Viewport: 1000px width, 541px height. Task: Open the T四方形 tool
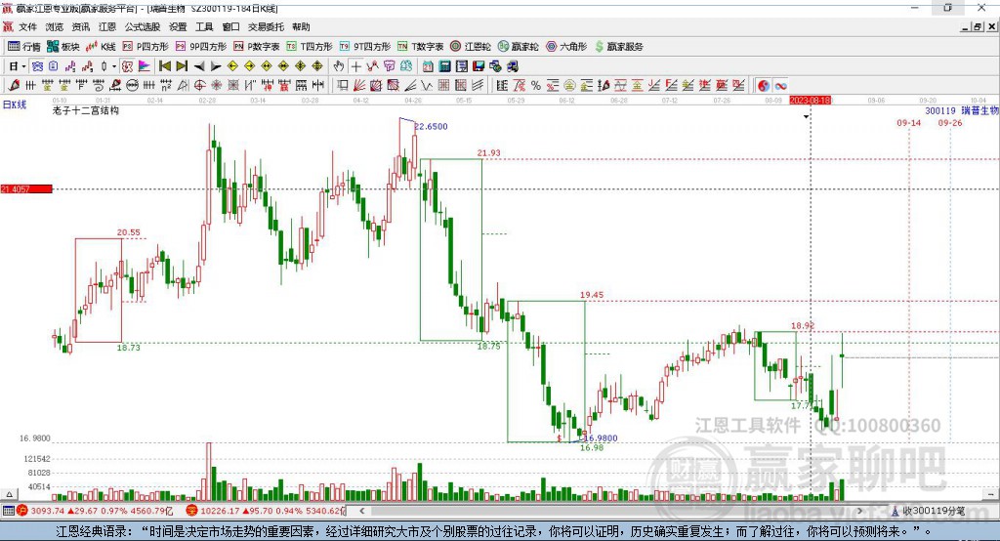tap(310, 47)
